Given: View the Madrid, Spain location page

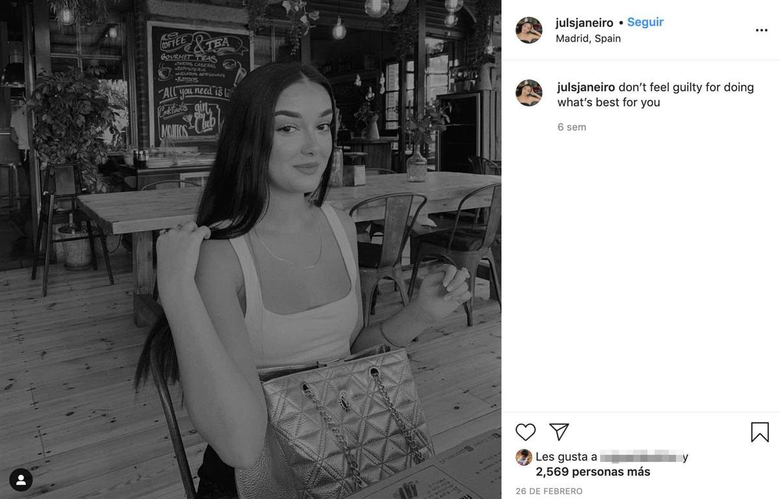Looking at the screenshot, I should click(588, 38).
